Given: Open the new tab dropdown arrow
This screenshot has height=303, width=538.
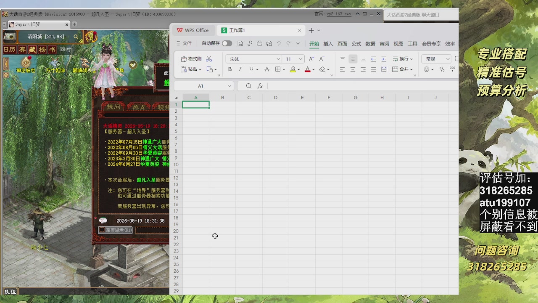Looking at the screenshot, I should pyautogui.click(x=319, y=30).
